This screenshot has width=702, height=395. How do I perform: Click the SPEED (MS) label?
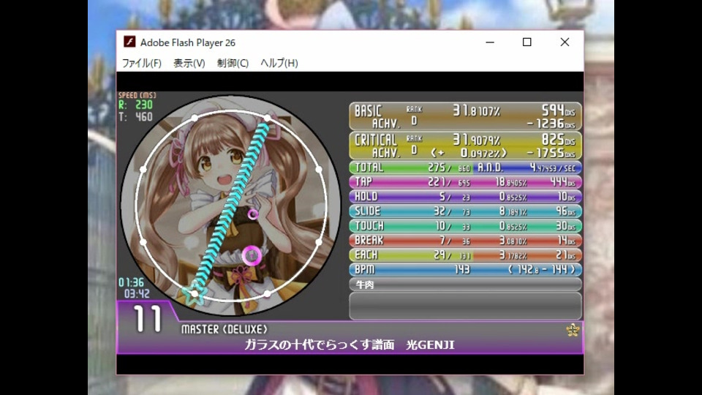pyautogui.click(x=137, y=95)
